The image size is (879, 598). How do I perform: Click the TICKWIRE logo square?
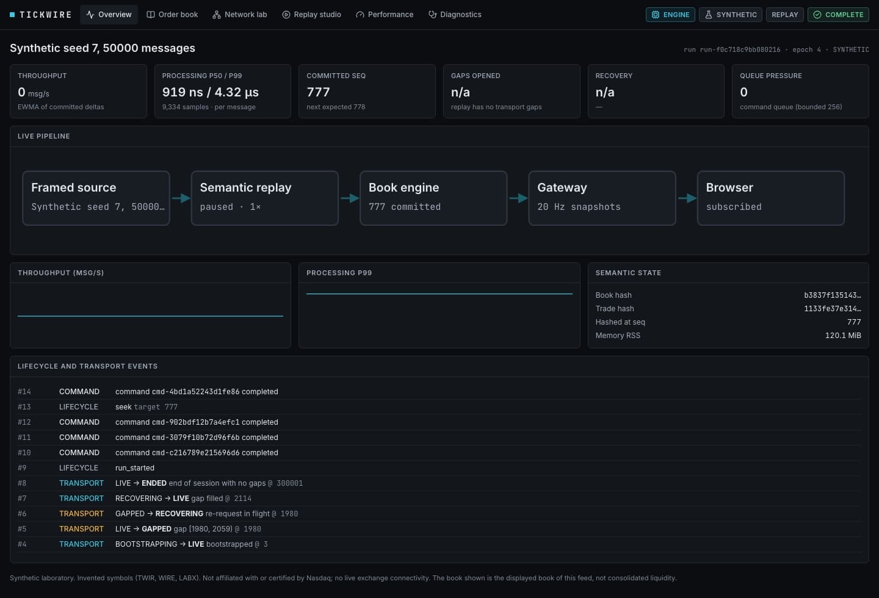pyautogui.click(x=12, y=15)
